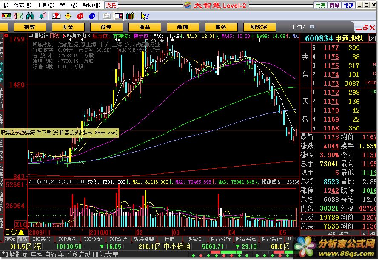Switch to the TOP谱图 tab
The height and width of the screenshot is (260, 379).
pos(67,239)
